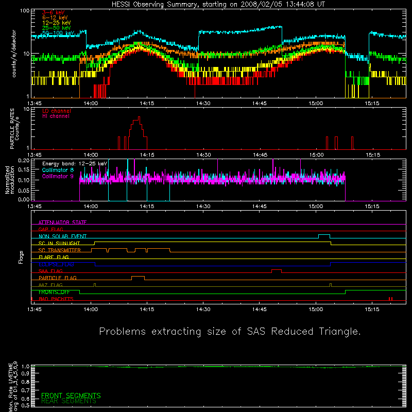The height and width of the screenshot is (412, 412).
Task: Select the 50-100 keV legend label
Action: point(58,33)
